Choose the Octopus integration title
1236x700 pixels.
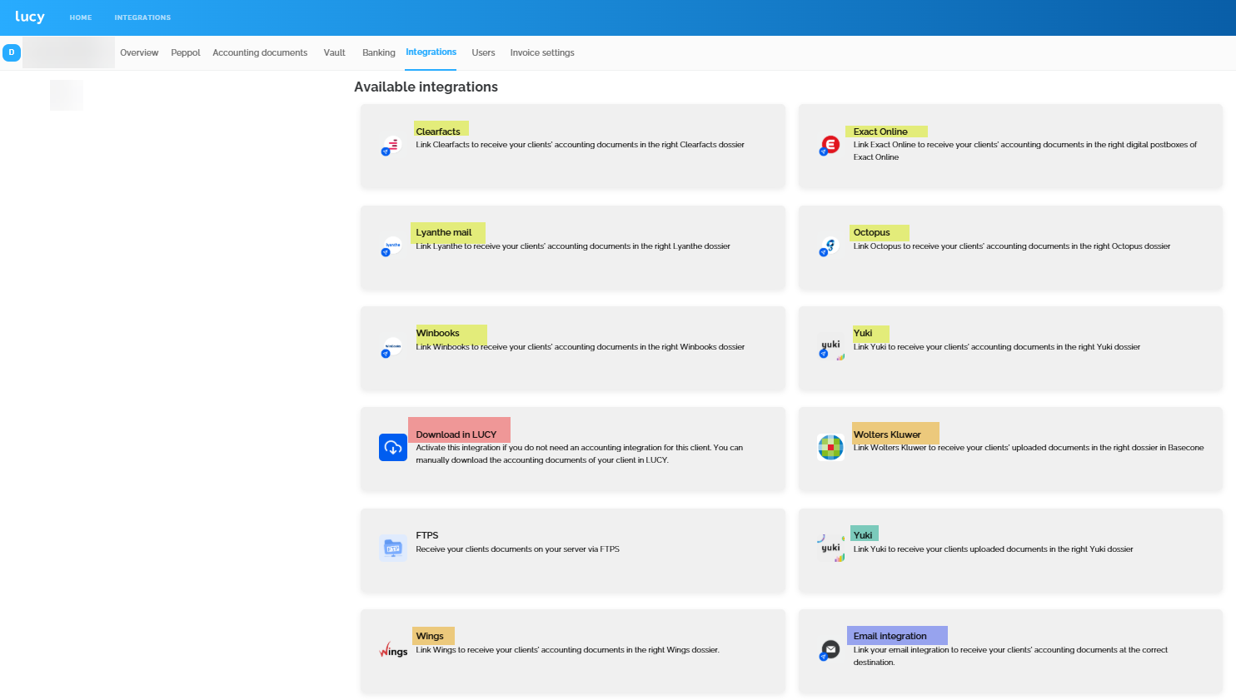coord(872,232)
